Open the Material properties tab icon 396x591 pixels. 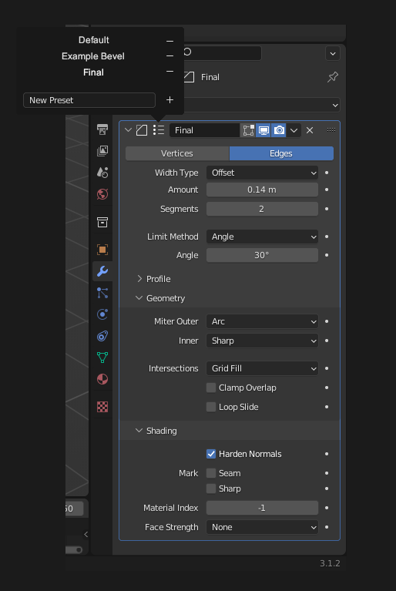(x=102, y=379)
